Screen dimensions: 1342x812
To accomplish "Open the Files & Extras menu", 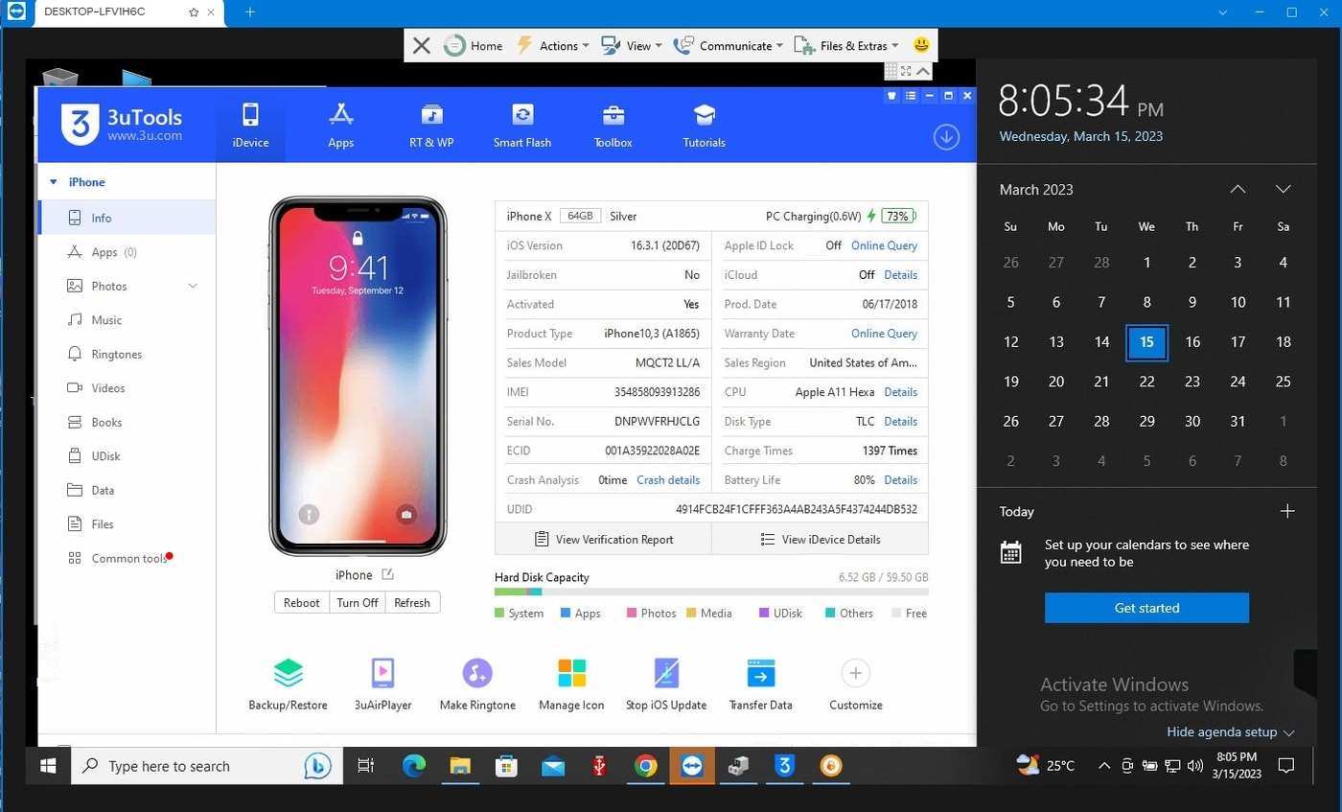I will click(x=851, y=45).
